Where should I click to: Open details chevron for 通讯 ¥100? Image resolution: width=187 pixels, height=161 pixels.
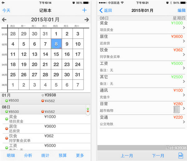point(184,95)
